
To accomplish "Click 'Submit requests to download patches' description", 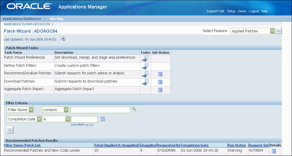I will point(86,81).
